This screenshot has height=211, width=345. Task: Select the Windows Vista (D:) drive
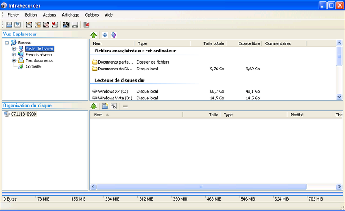[112, 98]
